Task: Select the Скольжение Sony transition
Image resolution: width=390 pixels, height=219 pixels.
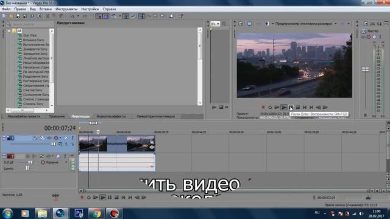Action: 36,95
